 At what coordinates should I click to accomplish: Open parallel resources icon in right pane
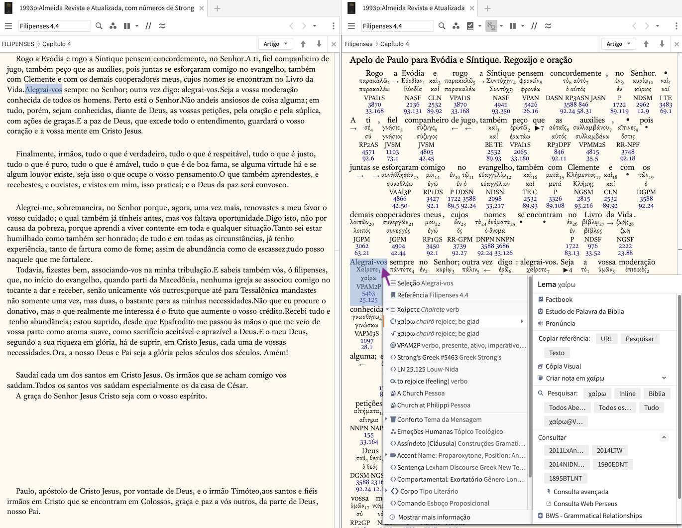click(456, 26)
